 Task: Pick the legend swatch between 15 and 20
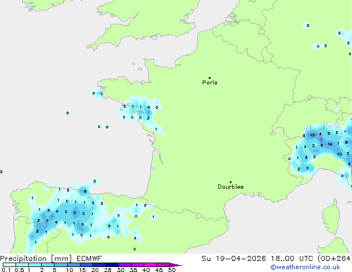pos(86,265)
